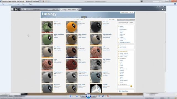Open Show & Tell Gallery link
177x99 pixels.
tap(125, 42)
